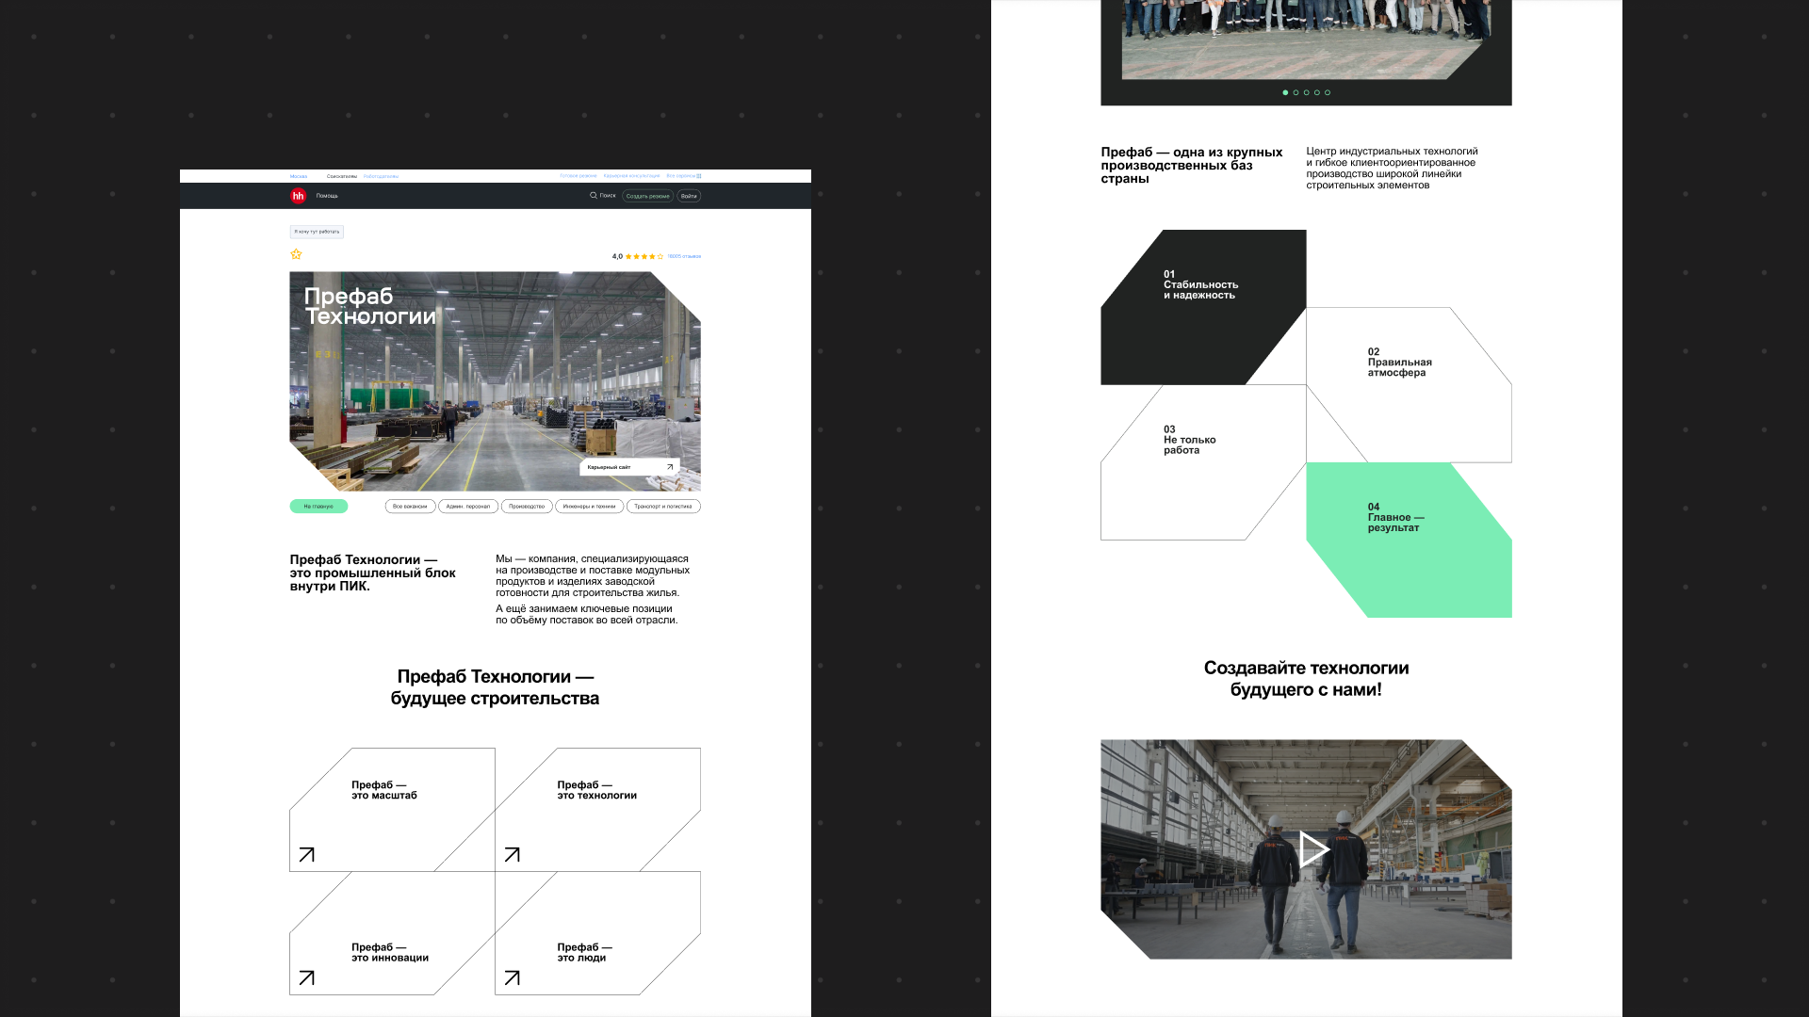Select the fifth carousel dot
The width and height of the screenshot is (1809, 1017).
1328,92
